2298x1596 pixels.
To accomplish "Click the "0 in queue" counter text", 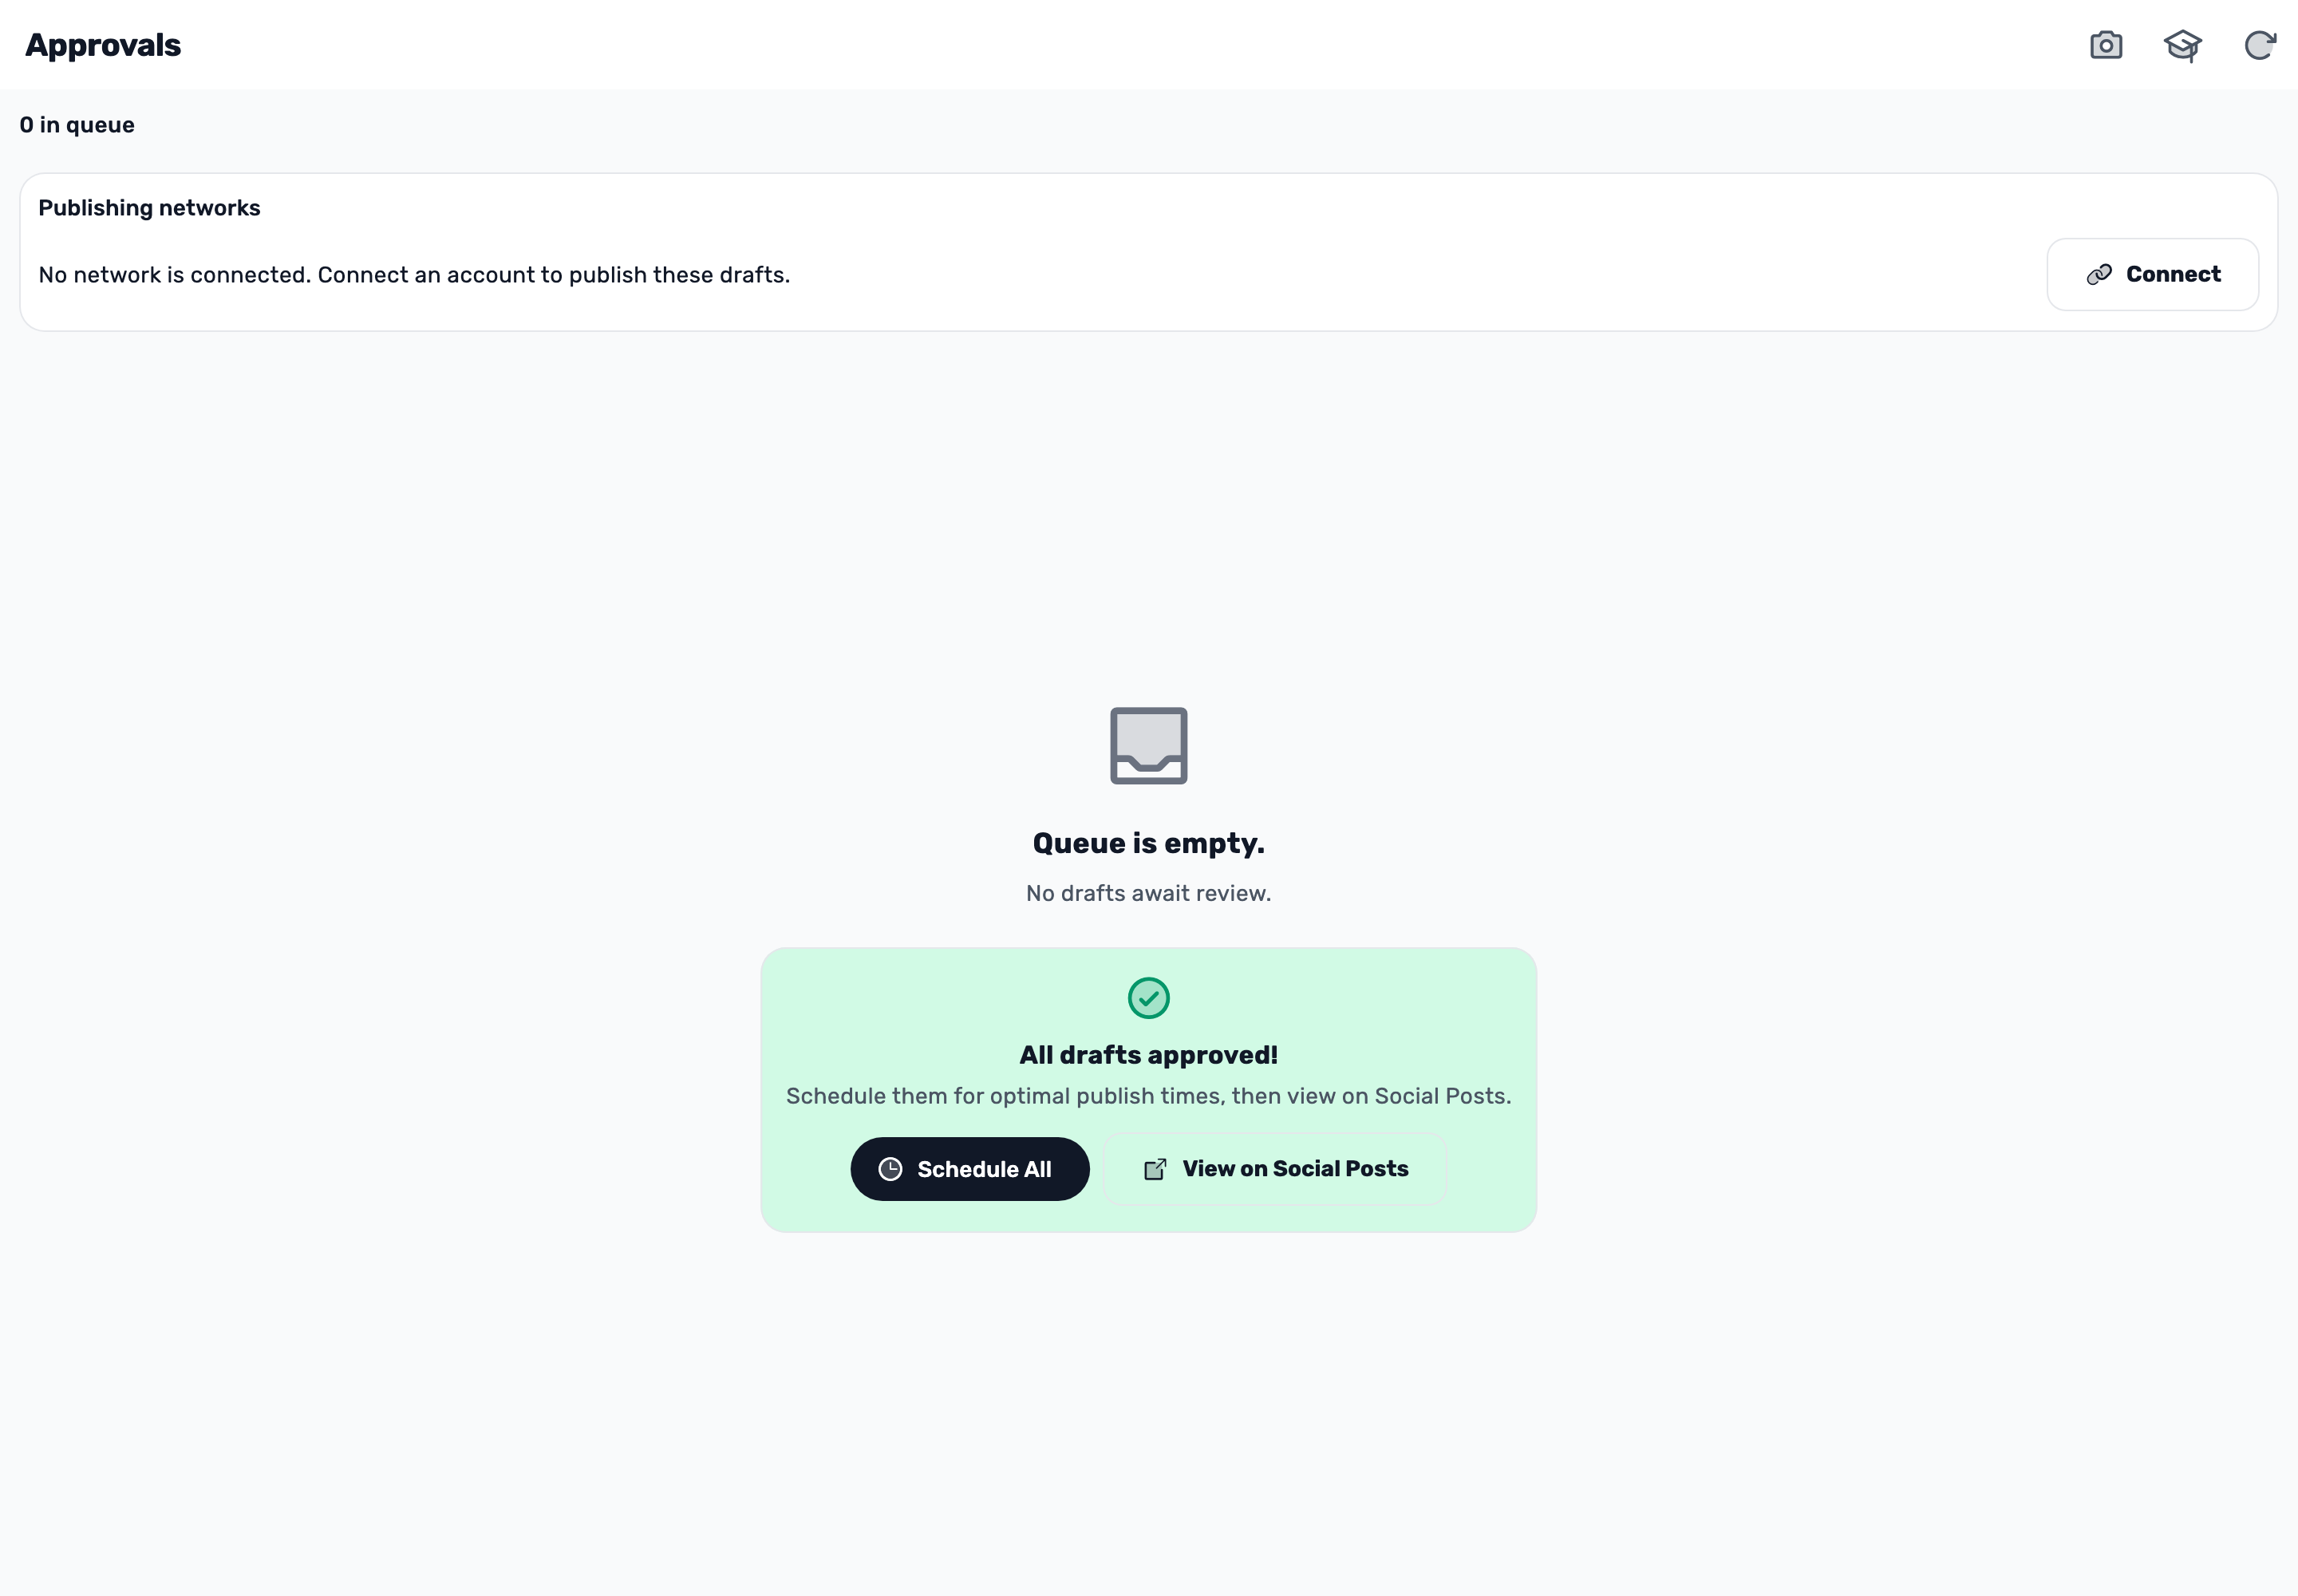I will click(x=77, y=125).
